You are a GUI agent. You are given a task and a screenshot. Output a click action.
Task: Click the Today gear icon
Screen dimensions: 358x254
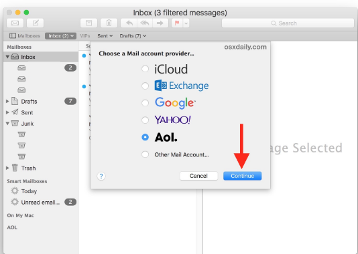coord(15,190)
